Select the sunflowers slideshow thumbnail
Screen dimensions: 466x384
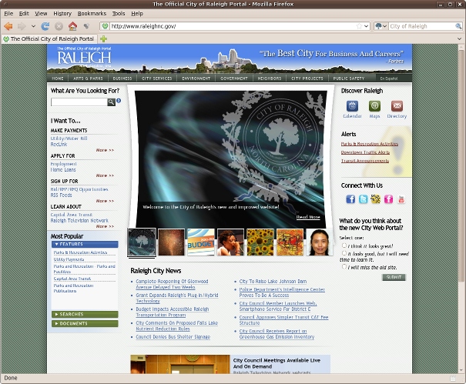[x=260, y=242]
